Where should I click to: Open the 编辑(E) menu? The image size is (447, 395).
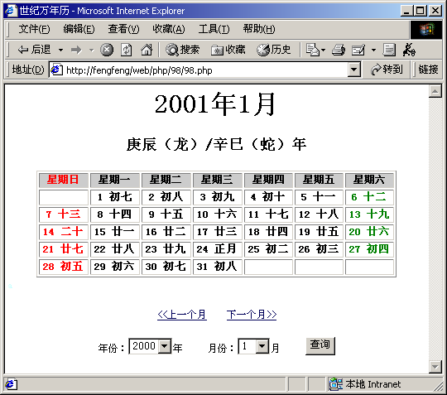(79, 29)
